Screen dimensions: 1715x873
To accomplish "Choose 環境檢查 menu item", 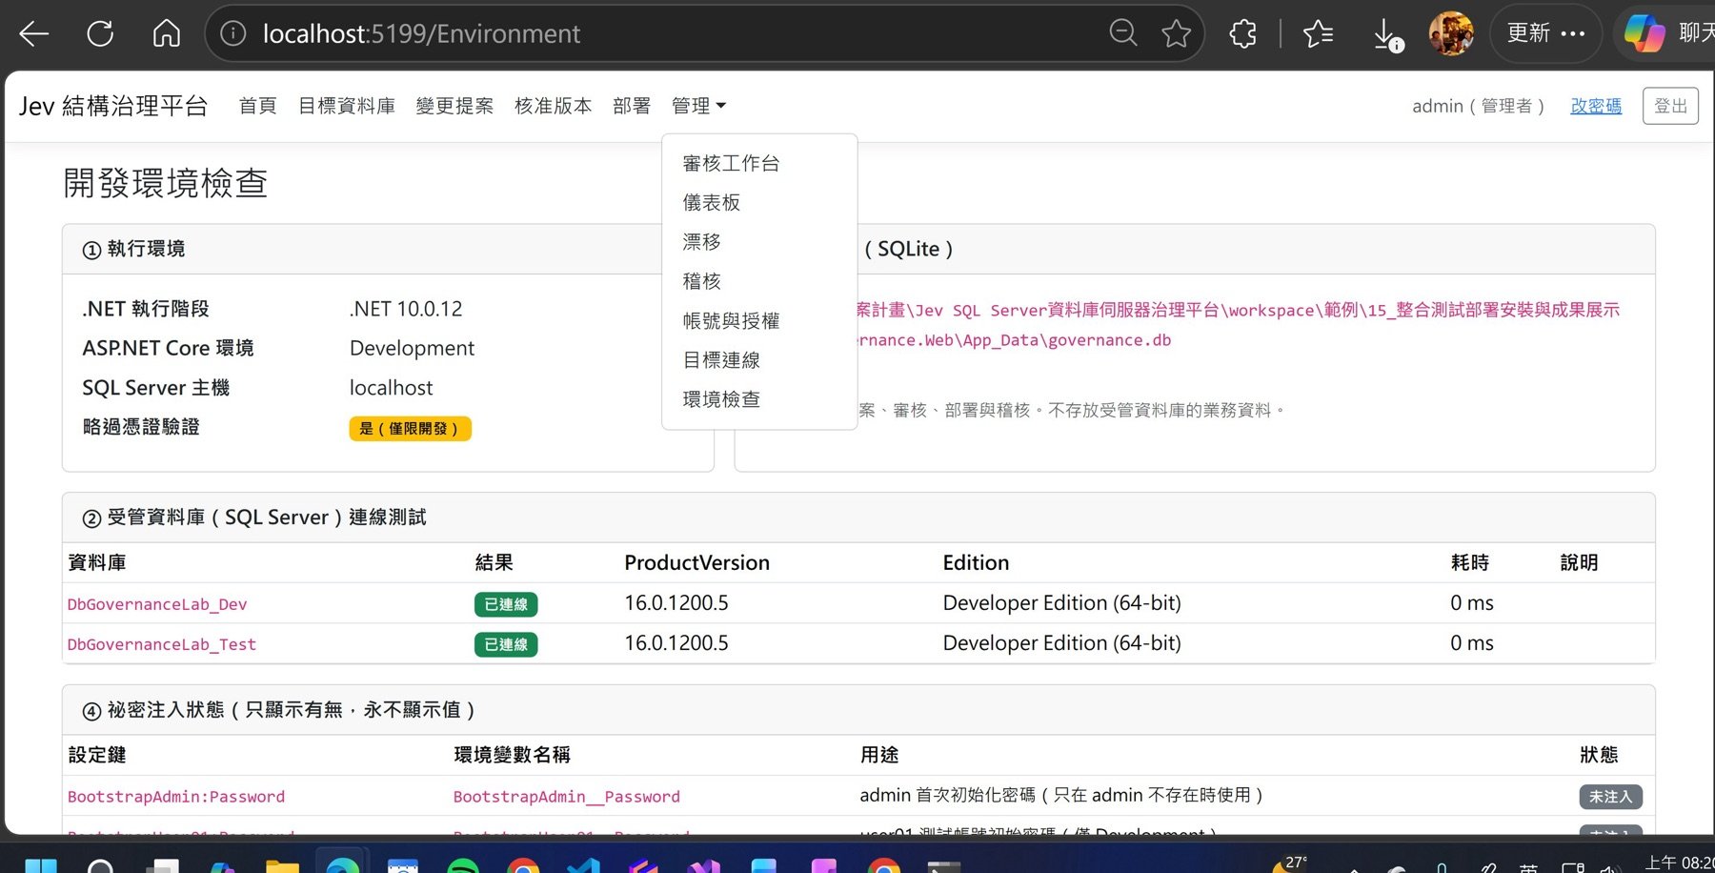I will point(759,399).
